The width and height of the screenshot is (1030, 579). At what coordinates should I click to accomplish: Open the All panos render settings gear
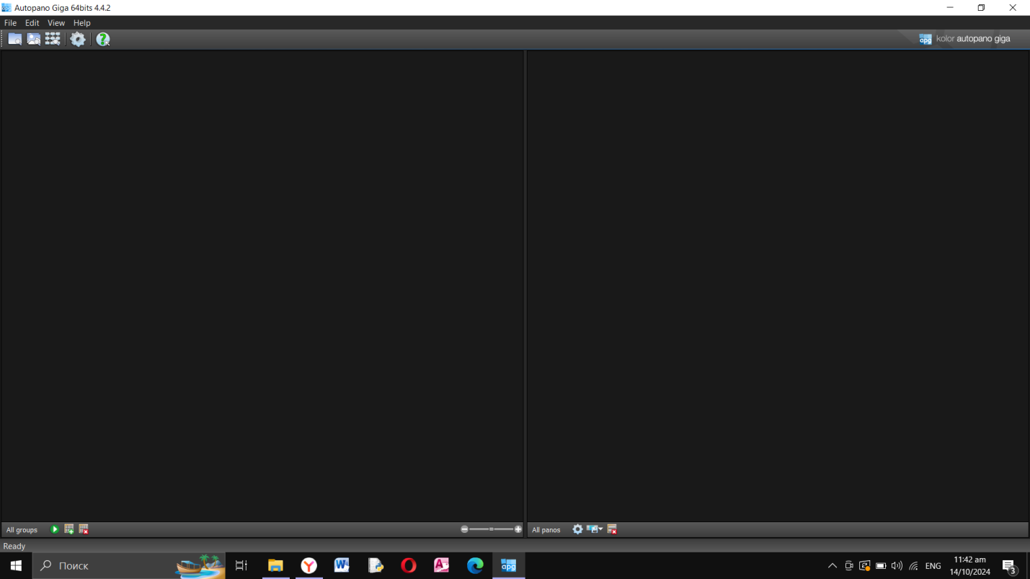click(577, 529)
